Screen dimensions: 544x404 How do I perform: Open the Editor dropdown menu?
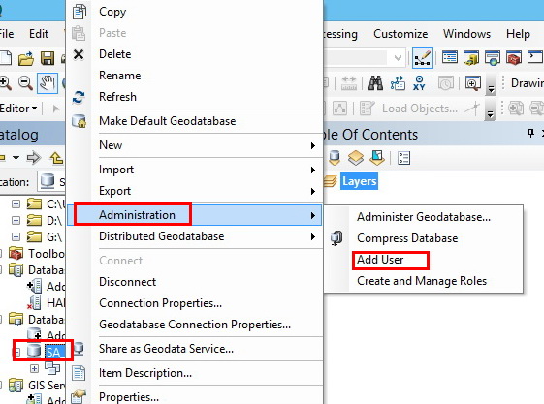pyautogui.click(x=18, y=109)
